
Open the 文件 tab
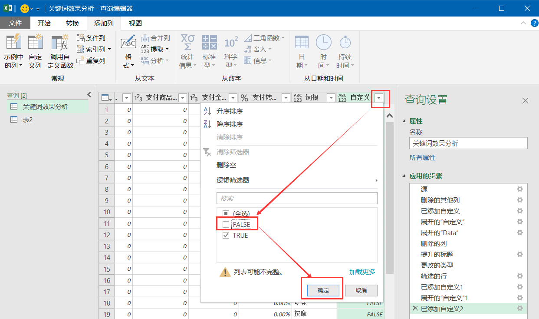[15, 23]
